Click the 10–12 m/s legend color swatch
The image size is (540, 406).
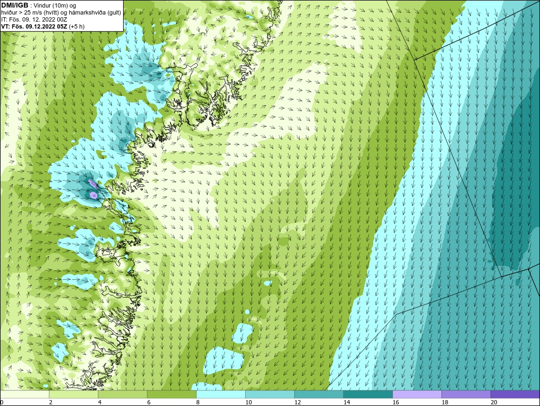coord(270,394)
